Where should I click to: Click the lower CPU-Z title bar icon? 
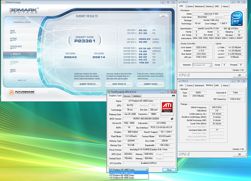pyautogui.click(x=179, y=81)
